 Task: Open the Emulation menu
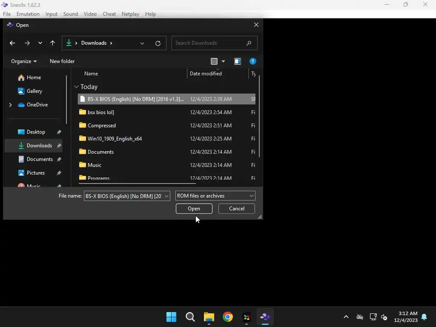(x=28, y=14)
